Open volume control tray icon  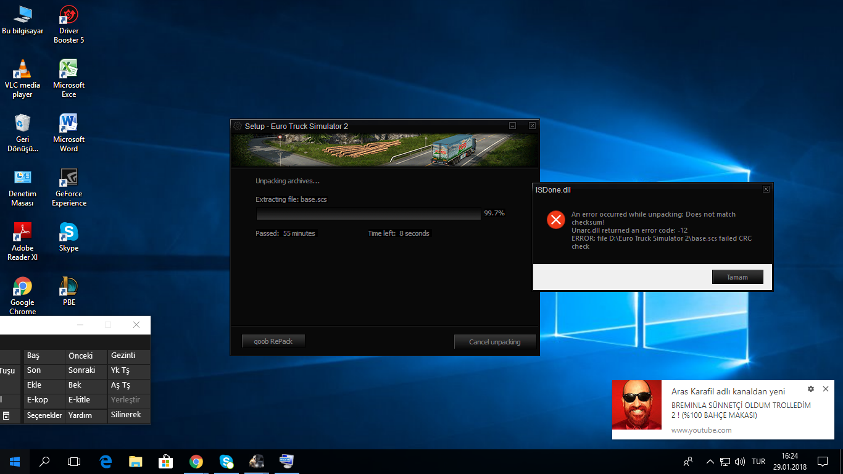(740, 462)
